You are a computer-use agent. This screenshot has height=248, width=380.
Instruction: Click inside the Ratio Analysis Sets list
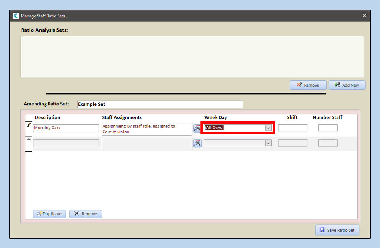click(x=192, y=57)
